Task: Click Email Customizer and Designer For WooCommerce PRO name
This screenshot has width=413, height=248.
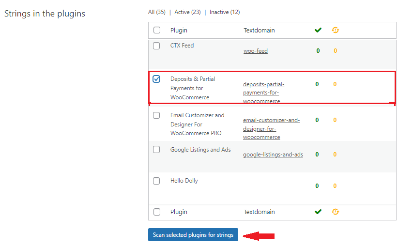Action: [x=197, y=124]
